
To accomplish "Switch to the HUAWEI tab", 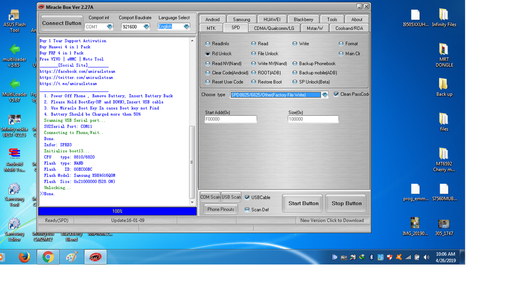I will 272,19.
